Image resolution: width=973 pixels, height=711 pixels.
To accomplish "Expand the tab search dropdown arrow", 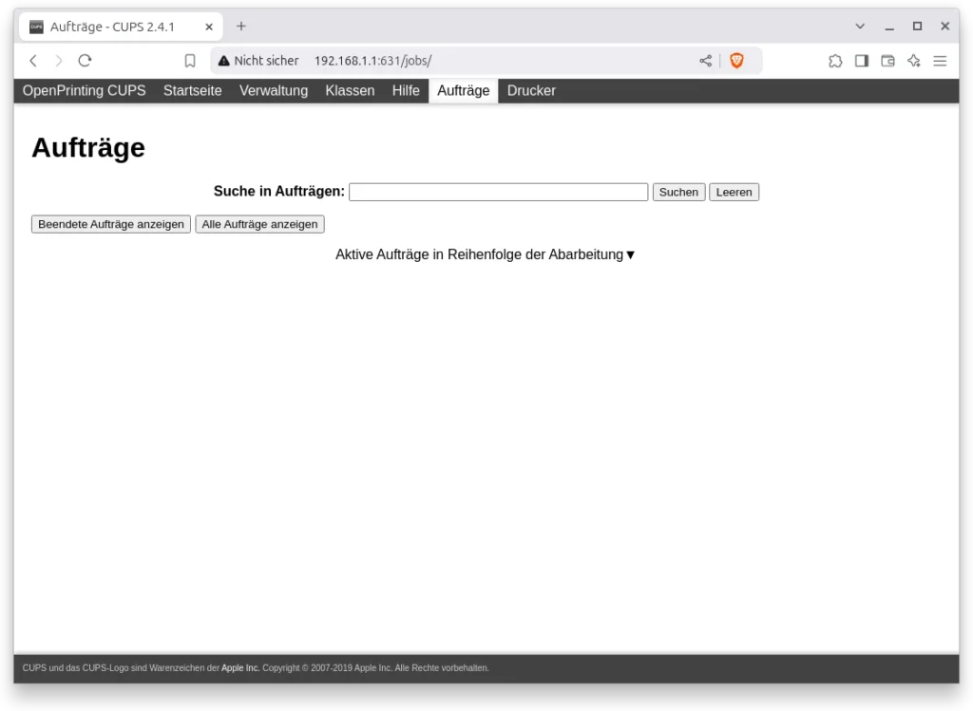I will point(860,27).
